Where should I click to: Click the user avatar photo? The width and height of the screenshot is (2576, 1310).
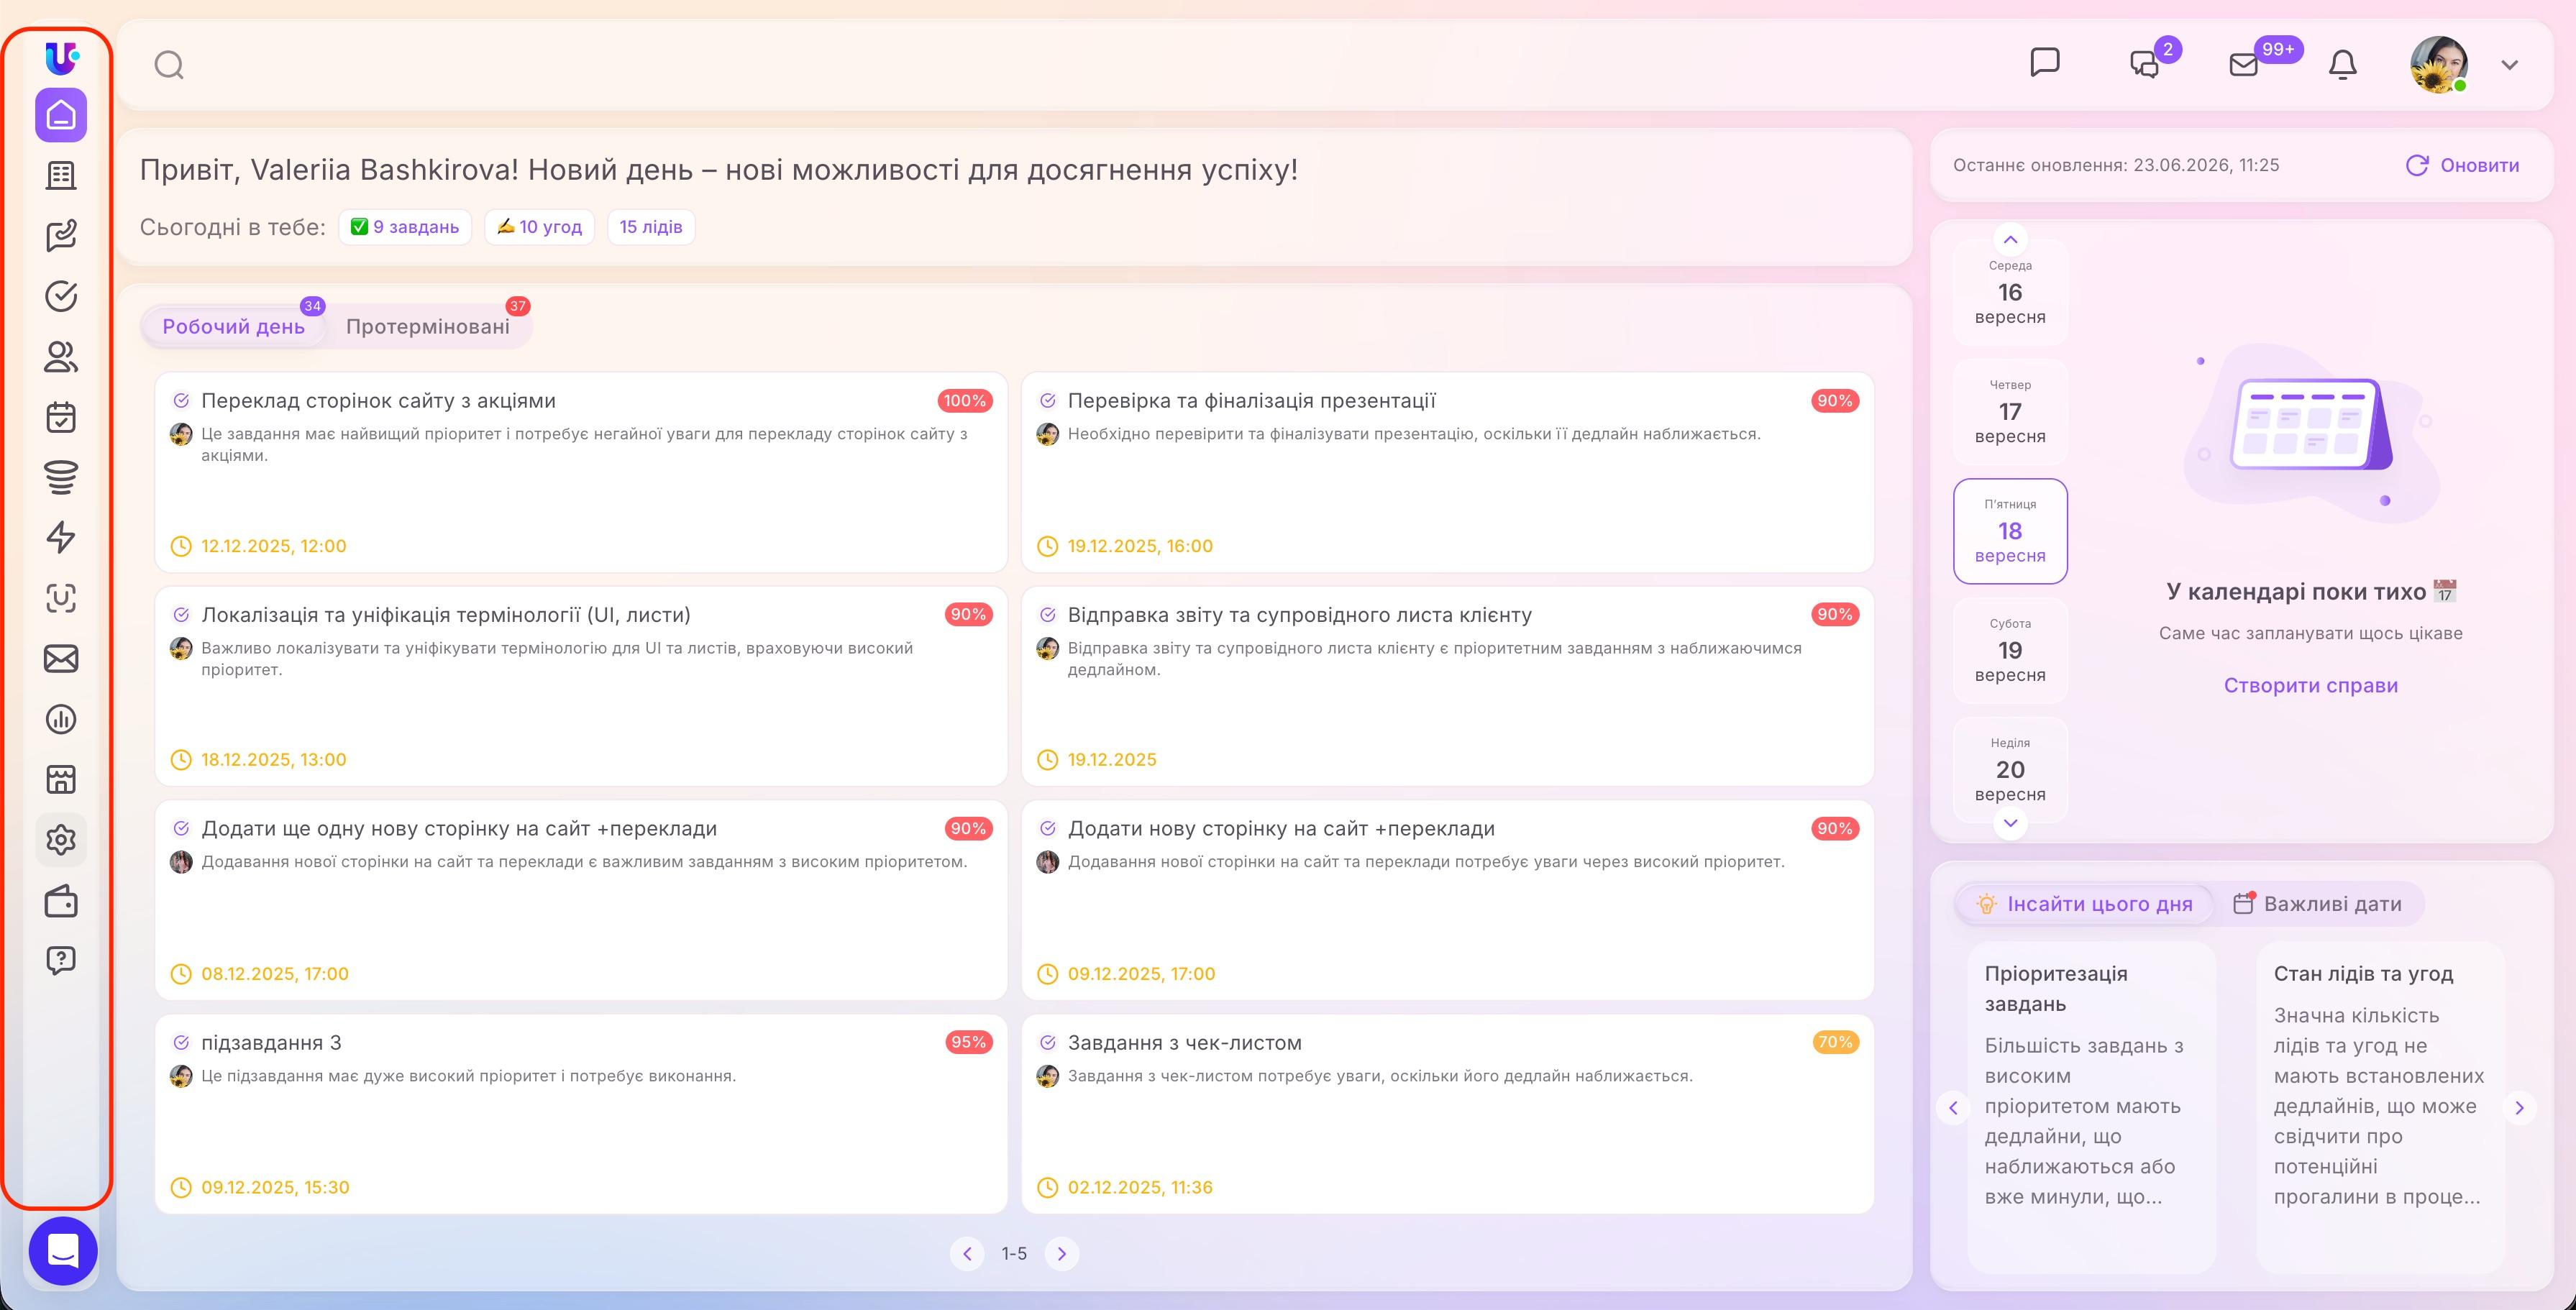point(2439,65)
